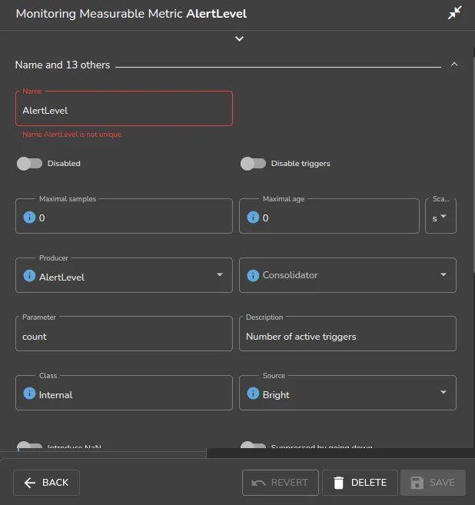Click the SAVE button
Image resolution: width=475 pixels, height=505 pixels.
433,483
